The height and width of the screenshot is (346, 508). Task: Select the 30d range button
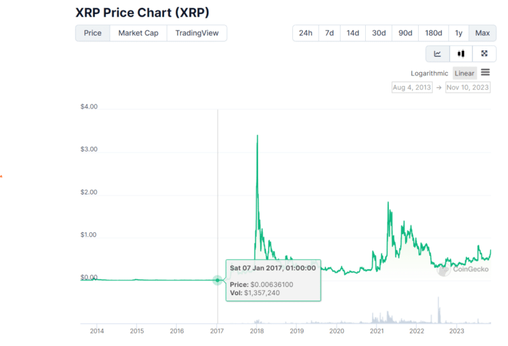[379, 33]
